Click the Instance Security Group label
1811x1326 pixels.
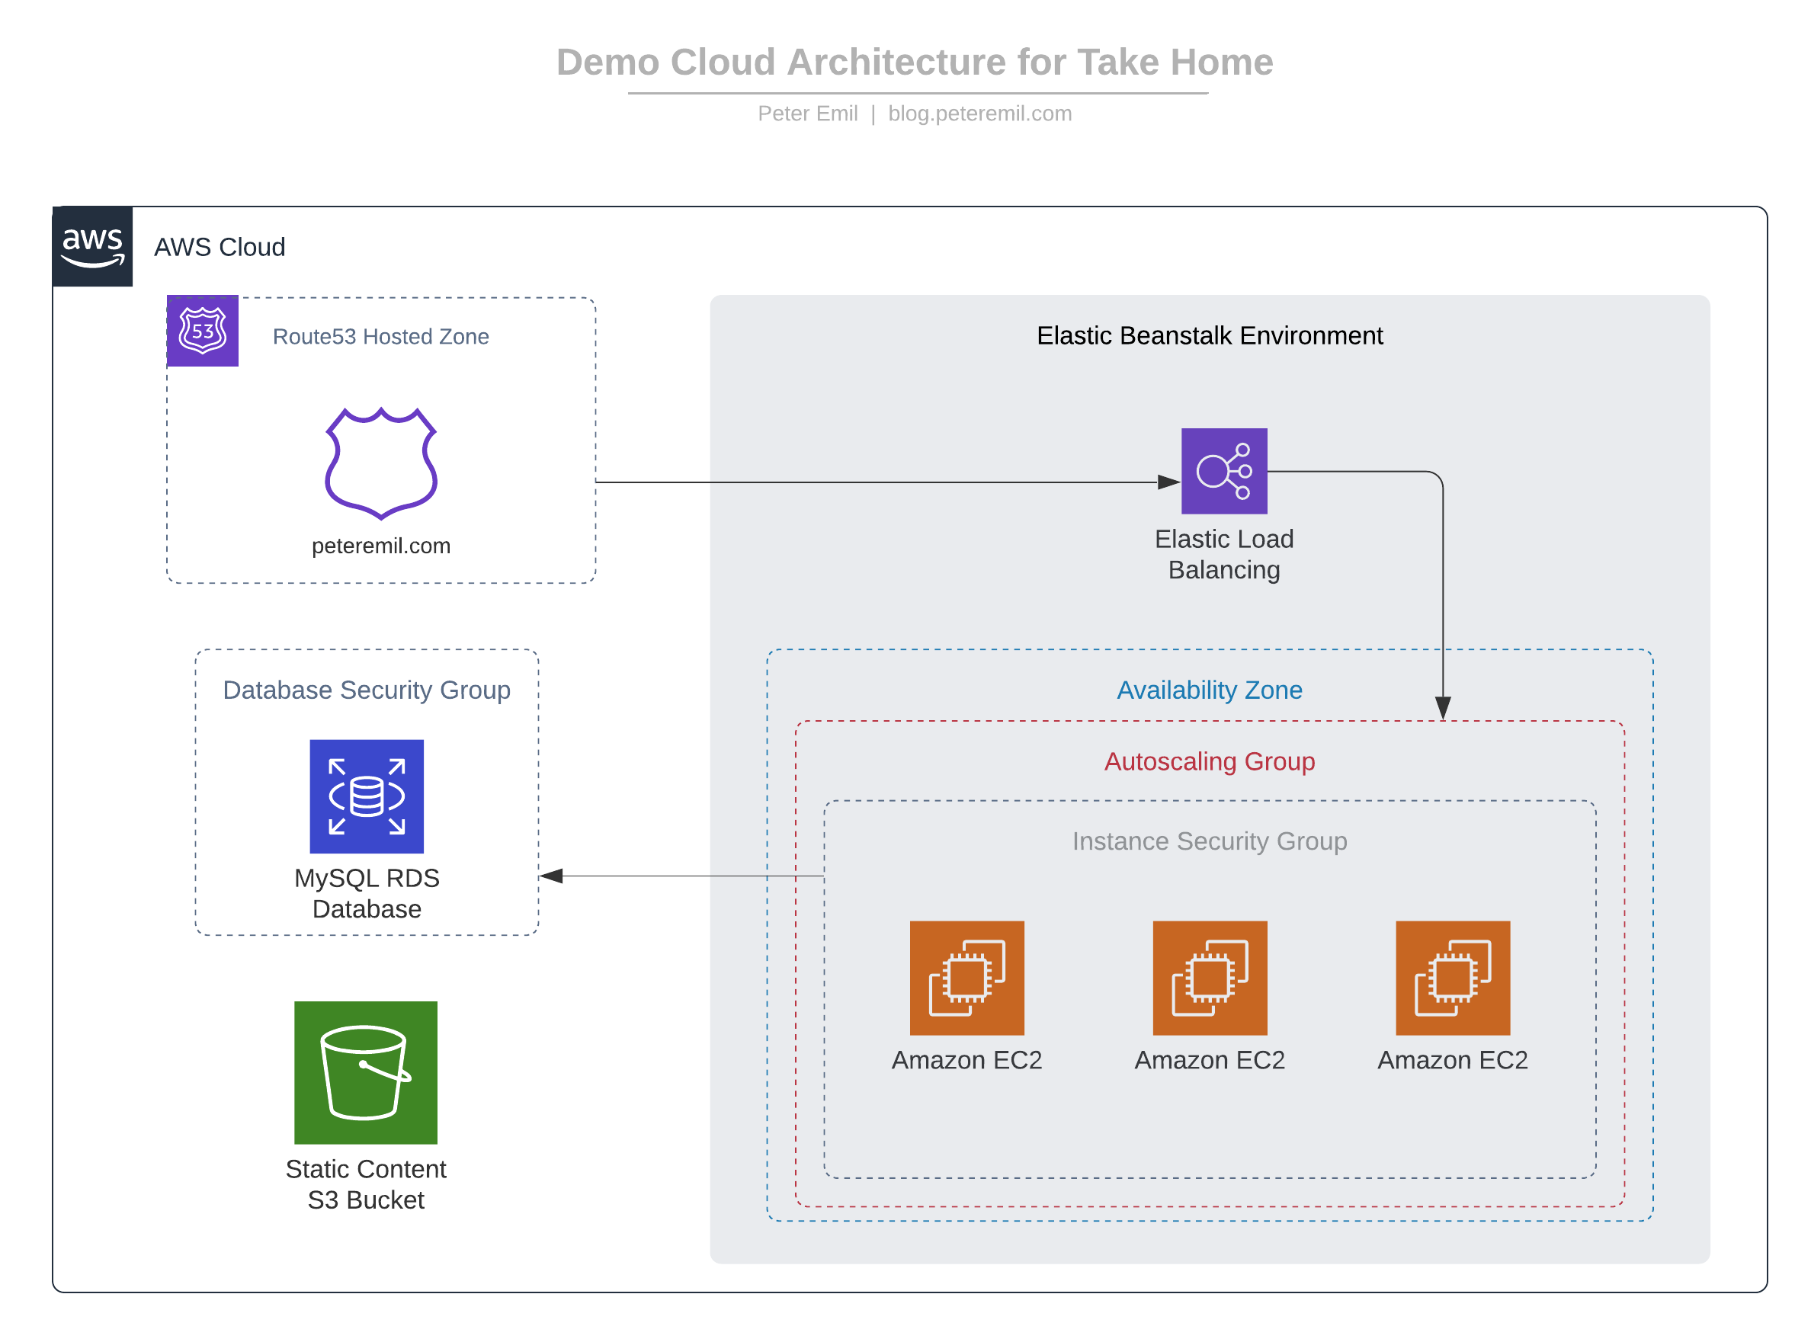point(1209,841)
